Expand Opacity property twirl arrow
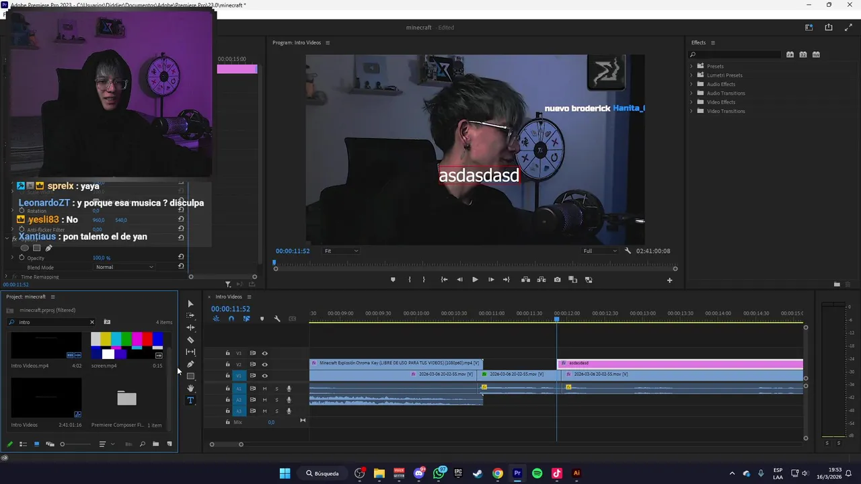Image resolution: width=861 pixels, height=484 pixels. point(11,257)
